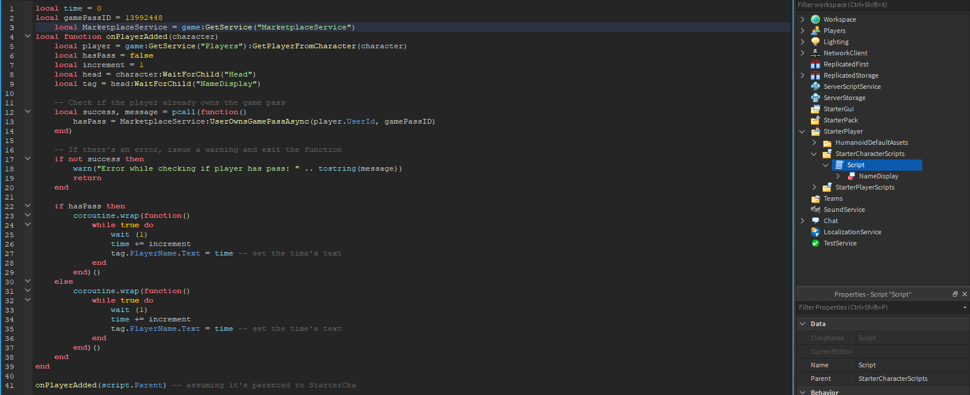Expand the NameDisplay node
Viewport: 970px width, 395px height.
pyautogui.click(x=838, y=176)
